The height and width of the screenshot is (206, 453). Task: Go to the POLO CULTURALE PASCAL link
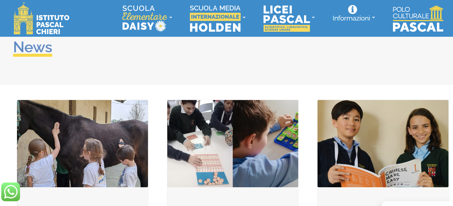(x=418, y=19)
